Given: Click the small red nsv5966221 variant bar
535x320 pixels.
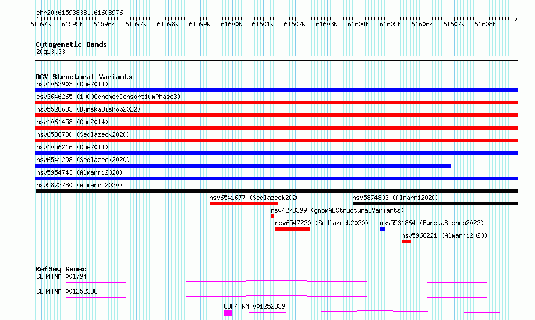Looking at the screenshot, I should click(x=406, y=241).
